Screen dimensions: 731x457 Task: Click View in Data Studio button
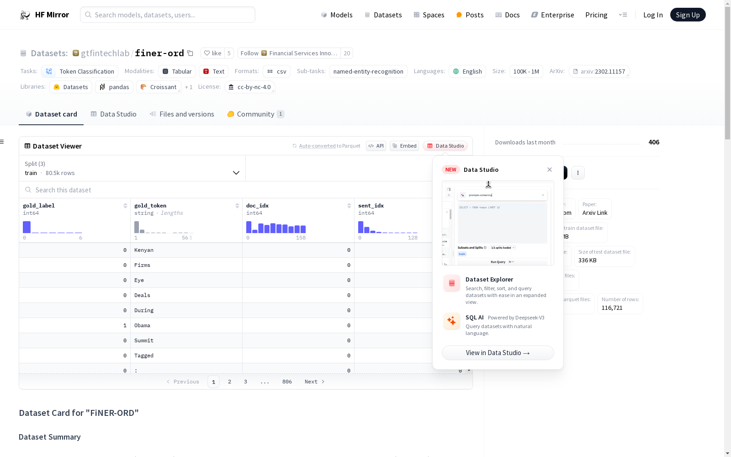click(498, 353)
